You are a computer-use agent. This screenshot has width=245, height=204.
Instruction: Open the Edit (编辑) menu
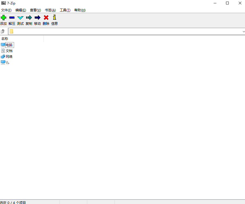tap(21, 10)
